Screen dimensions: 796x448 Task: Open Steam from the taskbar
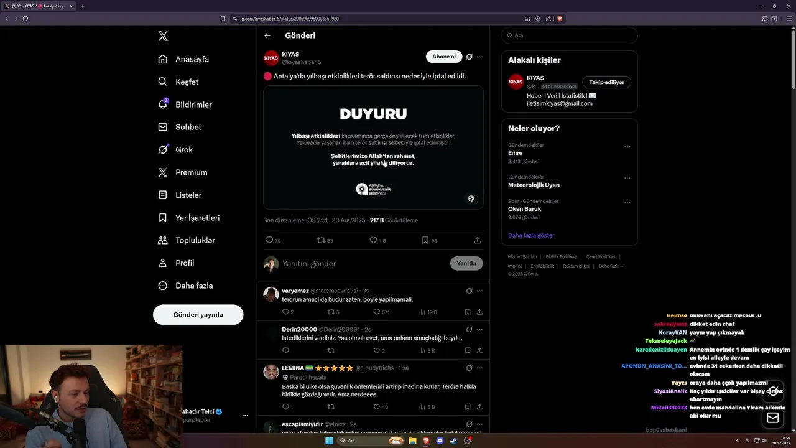pyautogui.click(x=454, y=441)
